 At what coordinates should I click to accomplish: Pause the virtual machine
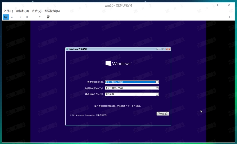pyautogui.click(x=27, y=17)
